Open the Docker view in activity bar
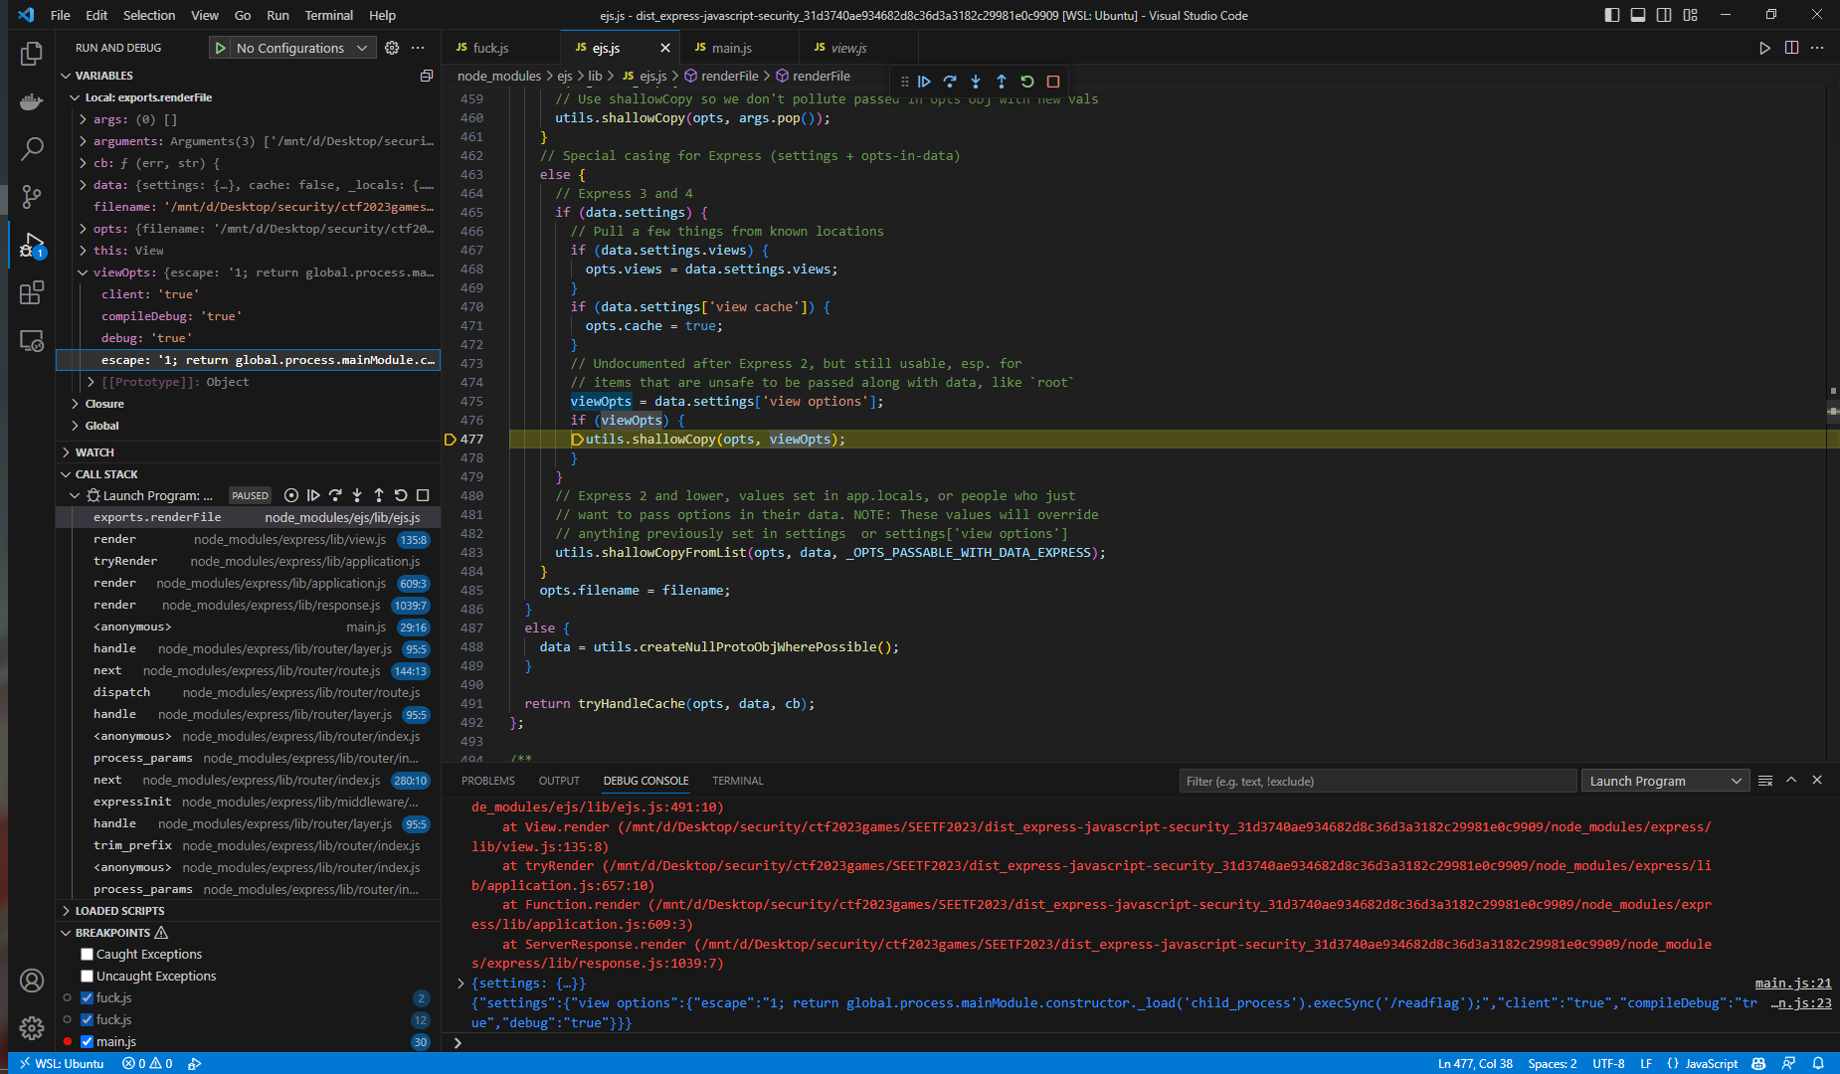Image resolution: width=1840 pixels, height=1074 pixels. click(32, 101)
